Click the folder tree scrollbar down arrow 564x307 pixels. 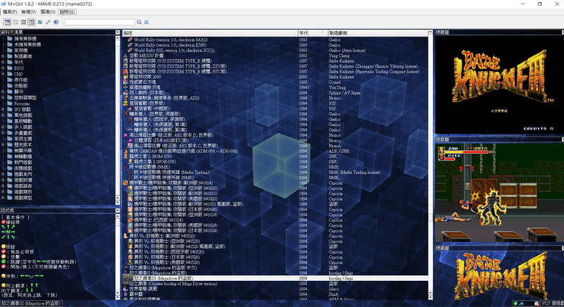(117, 203)
